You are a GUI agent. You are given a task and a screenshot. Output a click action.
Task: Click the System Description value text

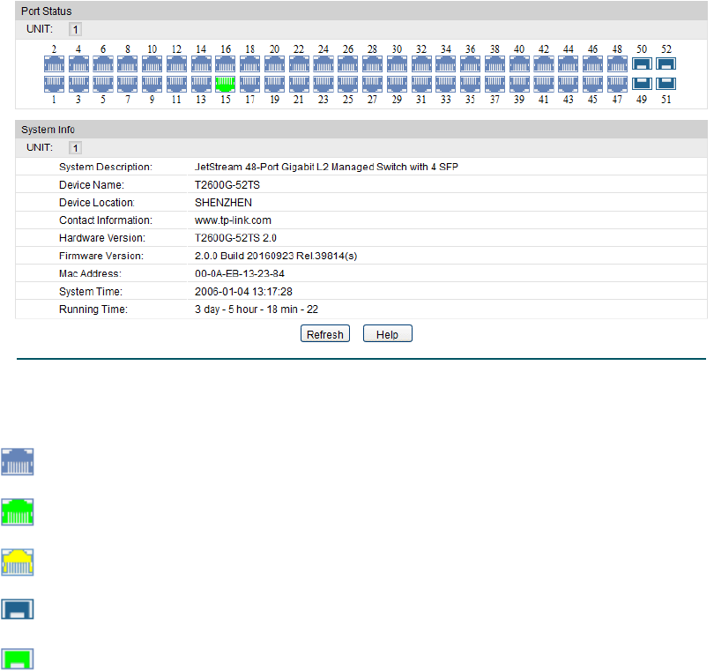[326, 168]
